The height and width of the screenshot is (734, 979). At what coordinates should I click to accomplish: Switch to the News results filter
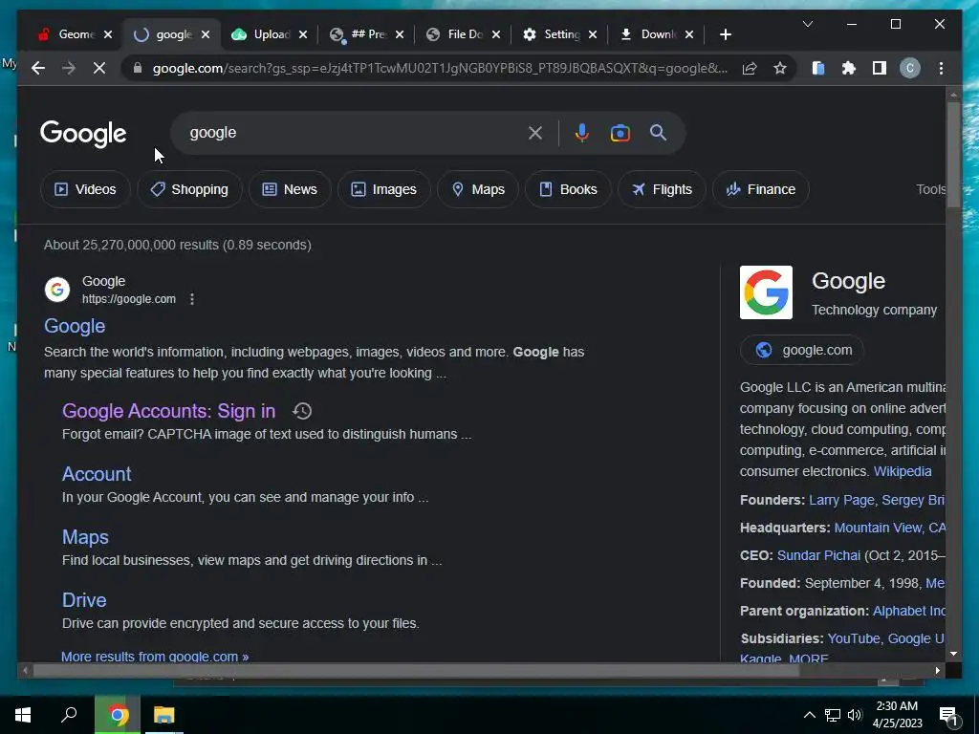290,189
